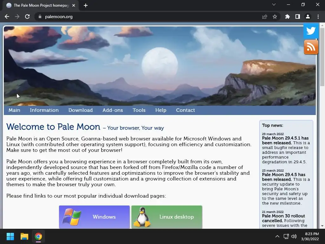
Task: Open the Contact menu item
Action: pyautogui.click(x=185, y=110)
